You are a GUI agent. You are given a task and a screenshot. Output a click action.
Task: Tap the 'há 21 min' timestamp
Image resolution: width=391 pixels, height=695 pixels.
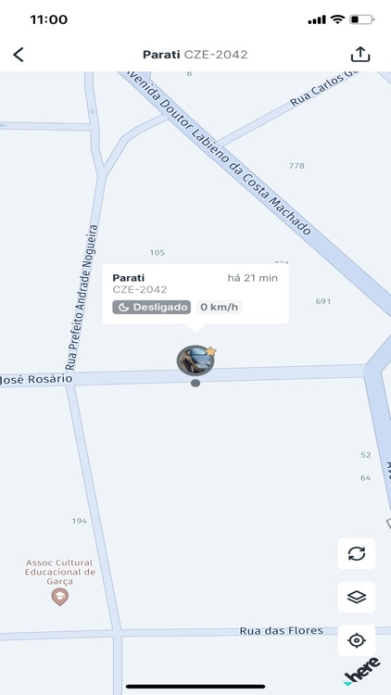coord(252,278)
